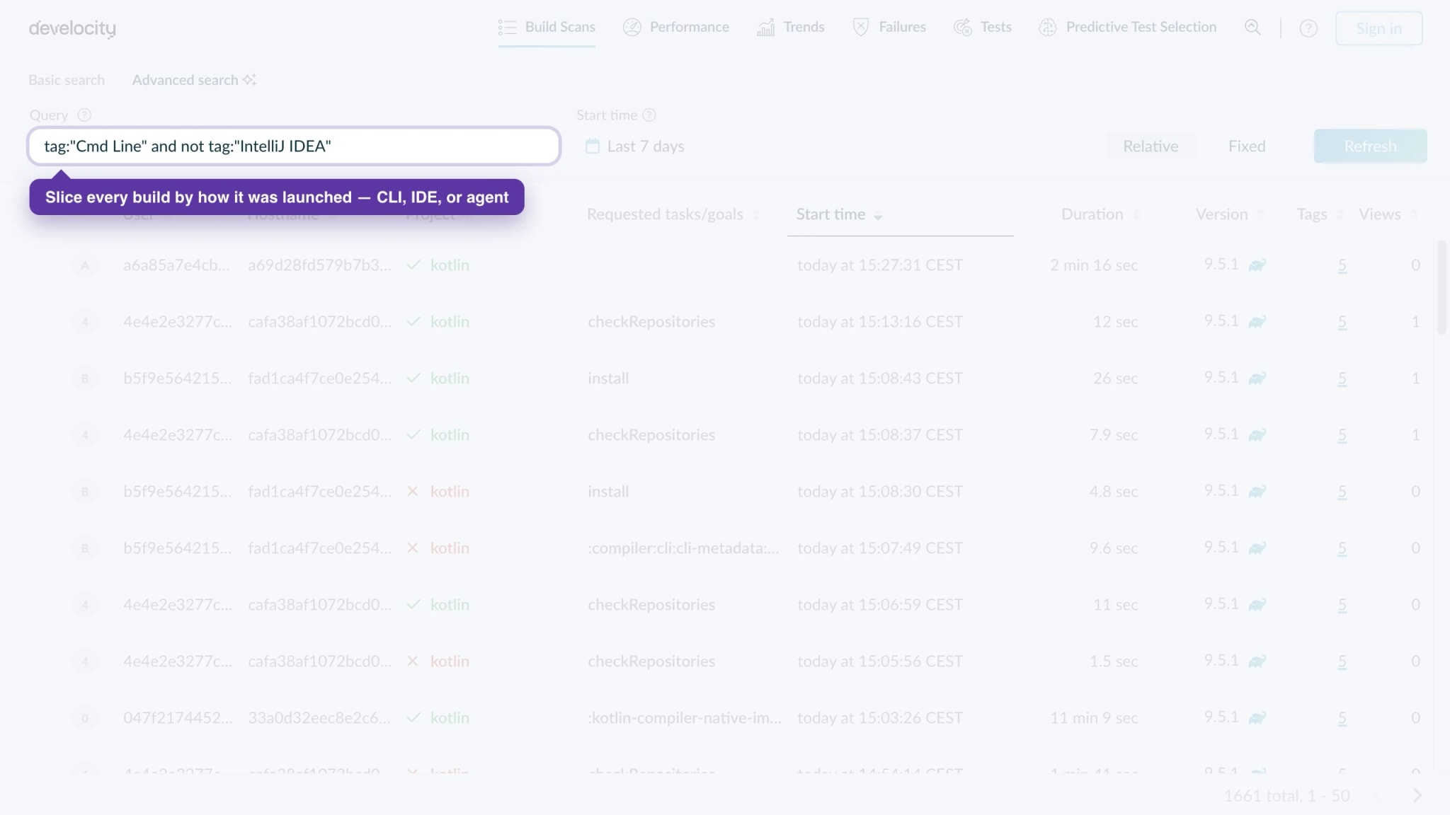Screen dimensions: 1450x815
Task: Click the search magnifier icon
Action: point(1252,28)
